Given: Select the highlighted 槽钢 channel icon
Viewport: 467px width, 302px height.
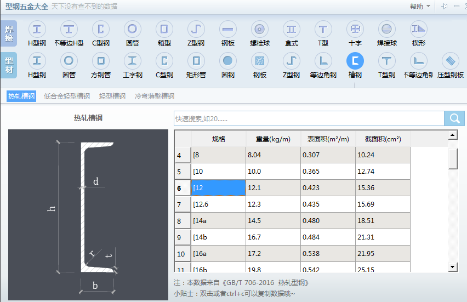Looking at the screenshot, I should tap(355, 61).
